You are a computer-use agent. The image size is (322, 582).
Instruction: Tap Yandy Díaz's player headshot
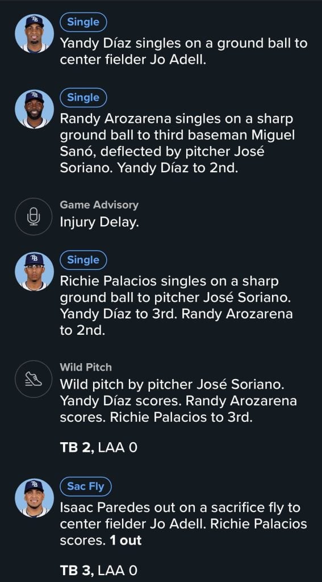(x=34, y=34)
